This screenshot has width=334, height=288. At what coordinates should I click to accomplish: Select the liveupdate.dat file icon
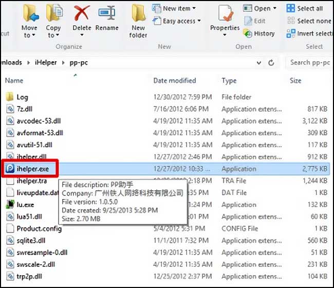coord(10,192)
